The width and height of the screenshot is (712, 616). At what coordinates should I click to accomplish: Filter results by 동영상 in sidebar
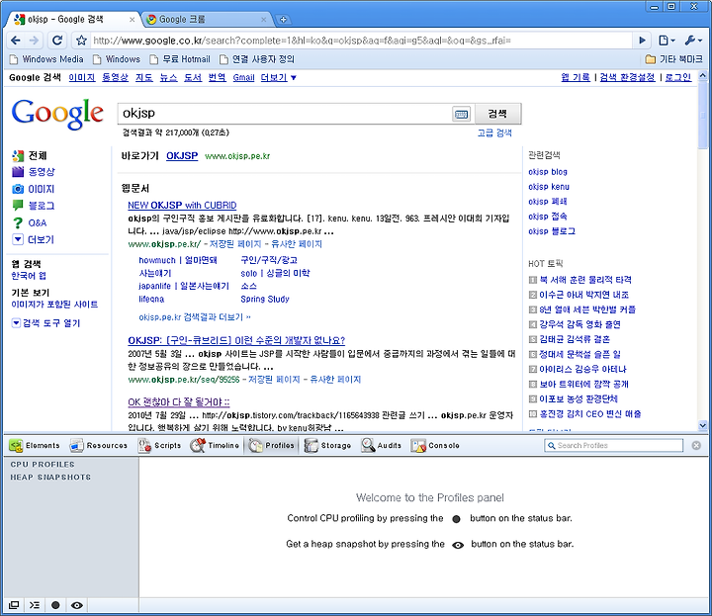[42, 172]
